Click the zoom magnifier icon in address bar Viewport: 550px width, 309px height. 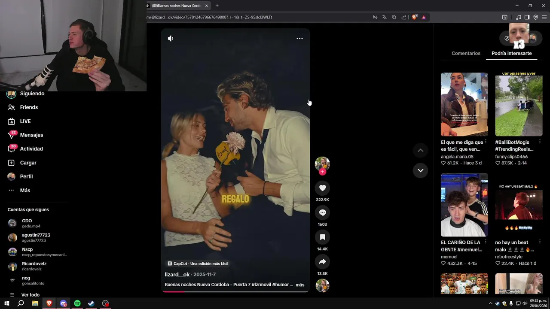click(394, 17)
